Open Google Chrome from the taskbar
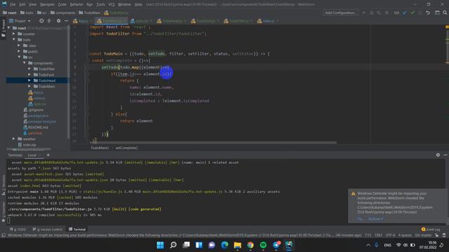This screenshot has width=449, height=252. 250,245
